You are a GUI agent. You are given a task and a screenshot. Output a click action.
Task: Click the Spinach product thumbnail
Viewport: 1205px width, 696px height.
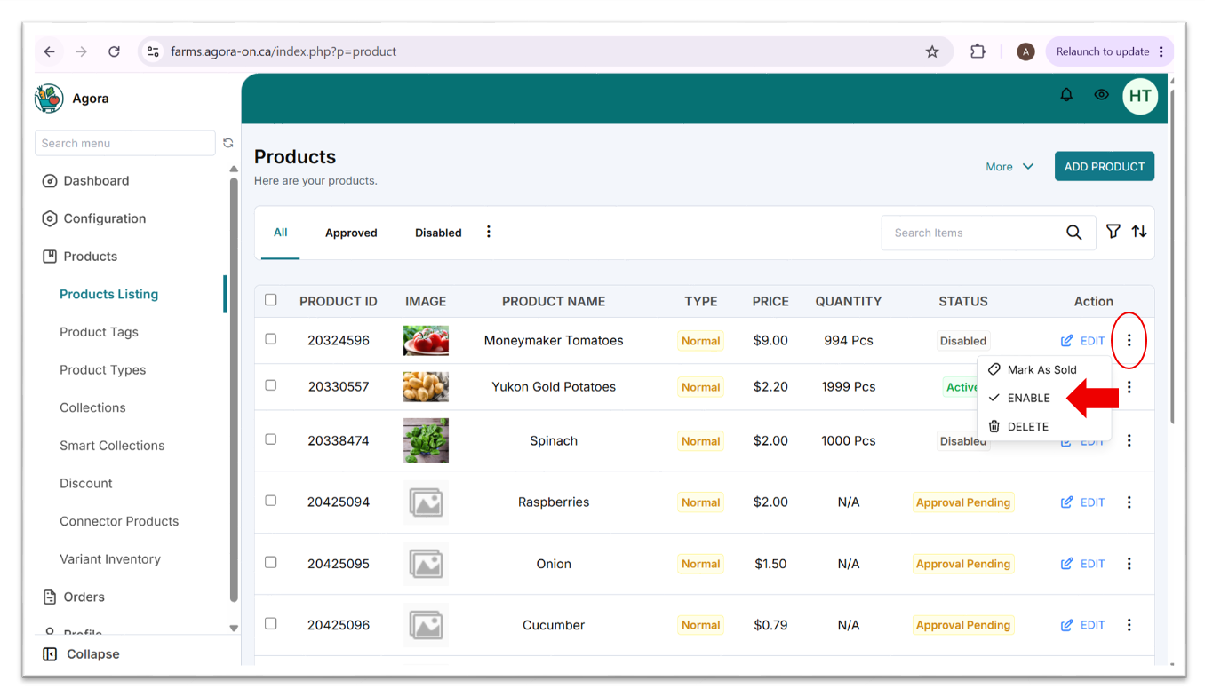coord(426,440)
